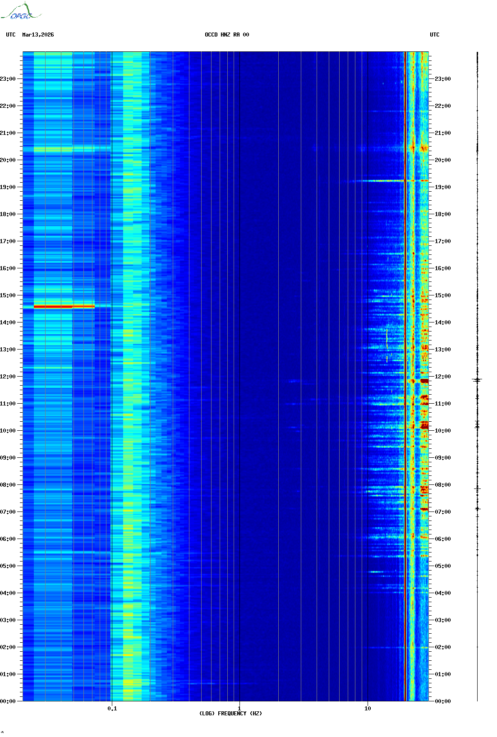The height and width of the screenshot is (737, 497).
Task: Click the right-axis 11:00 time label
Action: pyautogui.click(x=443, y=404)
